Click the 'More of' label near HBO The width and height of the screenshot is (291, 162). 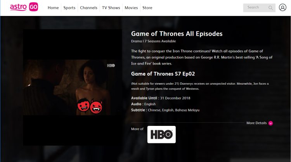click(x=137, y=129)
